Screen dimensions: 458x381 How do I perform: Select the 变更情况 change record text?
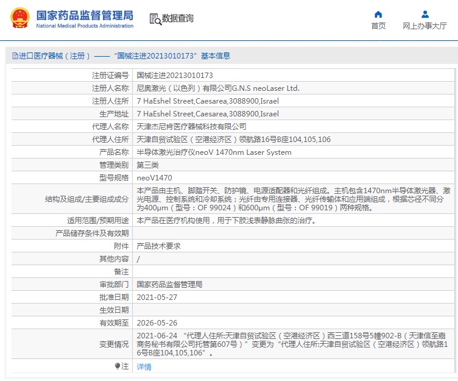click(x=292, y=344)
